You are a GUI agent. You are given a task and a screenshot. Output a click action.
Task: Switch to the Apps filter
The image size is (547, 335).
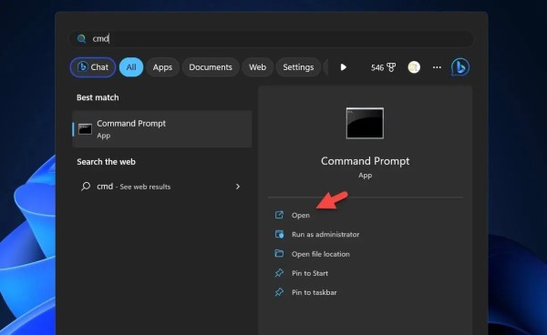tap(162, 67)
